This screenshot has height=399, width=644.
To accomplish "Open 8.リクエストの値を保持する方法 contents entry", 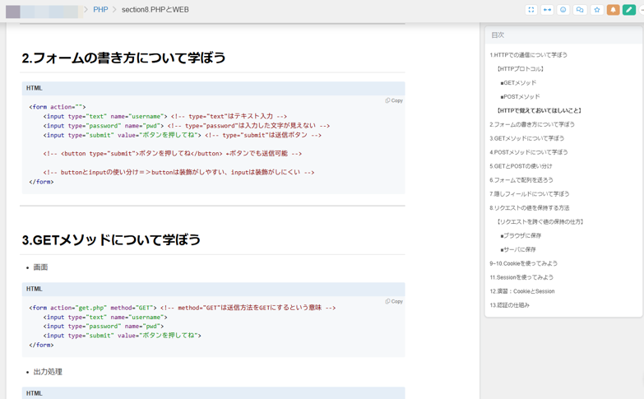I will click(x=530, y=208).
